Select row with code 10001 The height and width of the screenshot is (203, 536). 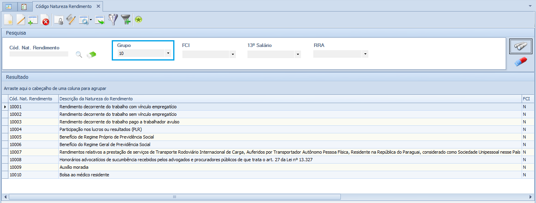tap(268, 107)
